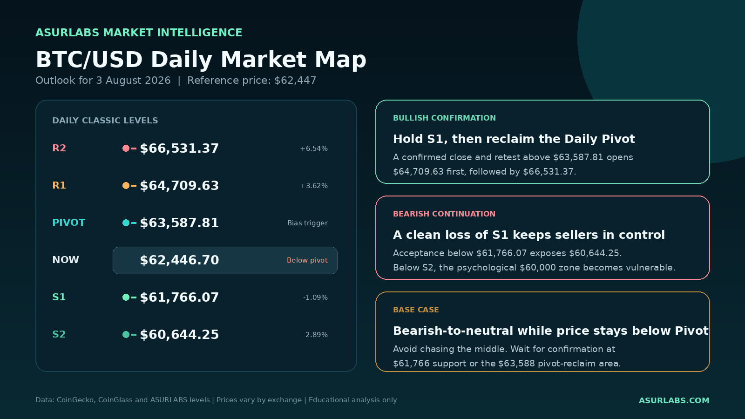Click the R1 price $64,709.63 in the levels panel

click(179, 186)
